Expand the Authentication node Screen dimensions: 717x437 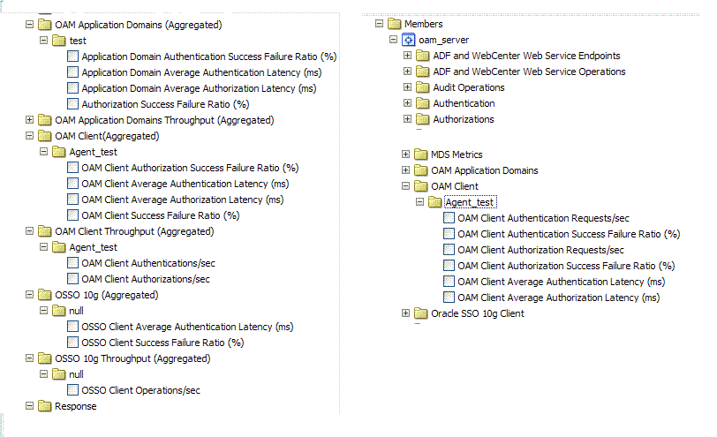click(x=407, y=103)
